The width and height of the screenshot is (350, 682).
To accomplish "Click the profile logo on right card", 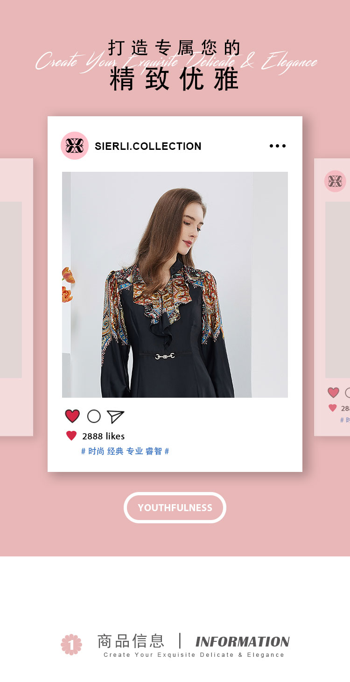I will point(335,181).
